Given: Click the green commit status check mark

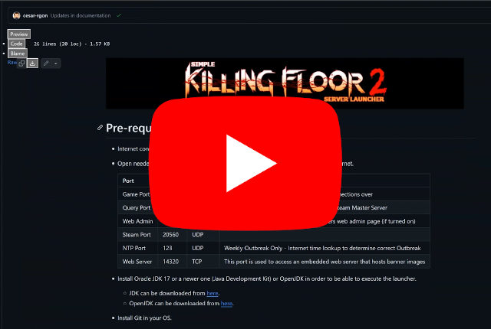Looking at the screenshot, I should click(x=119, y=15).
